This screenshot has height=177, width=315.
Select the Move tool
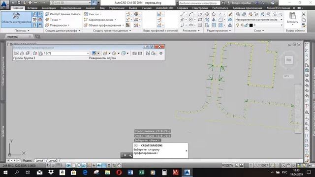207,14
